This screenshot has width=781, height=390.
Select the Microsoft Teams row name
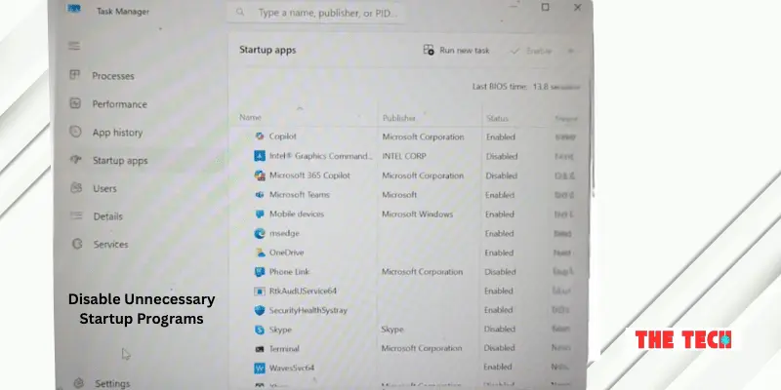(300, 194)
